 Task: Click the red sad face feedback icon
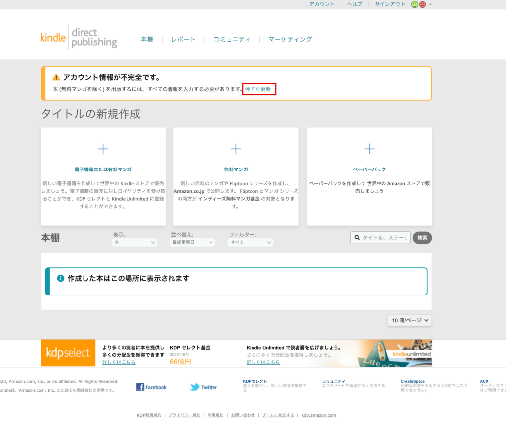(422, 4)
